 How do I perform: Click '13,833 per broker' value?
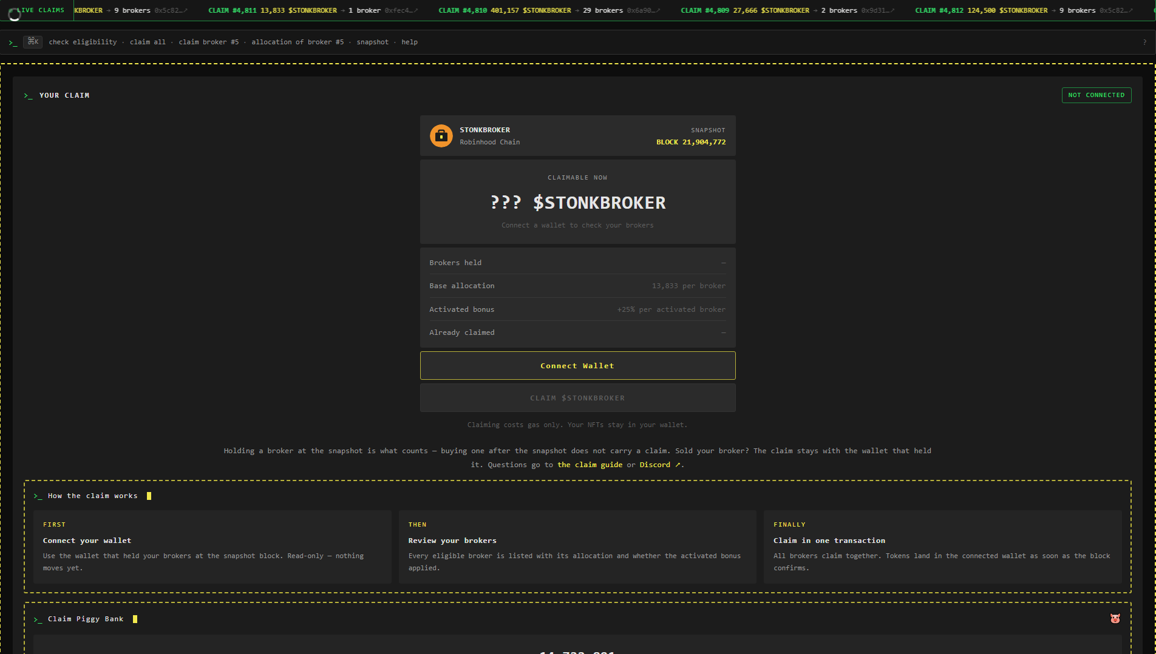pos(688,286)
